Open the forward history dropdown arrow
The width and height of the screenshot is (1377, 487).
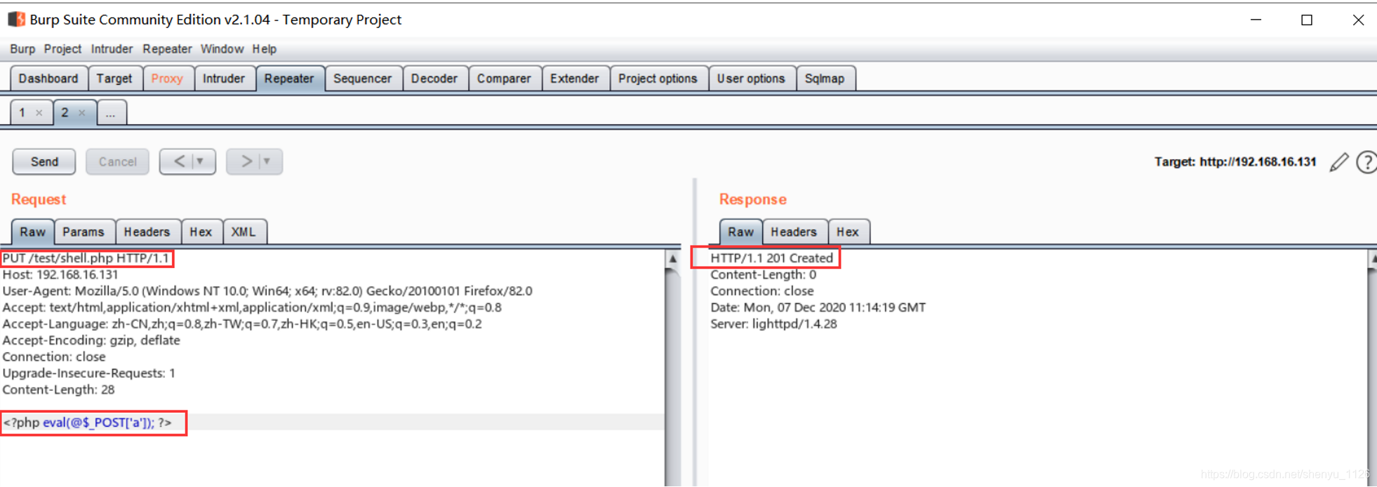tap(267, 161)
